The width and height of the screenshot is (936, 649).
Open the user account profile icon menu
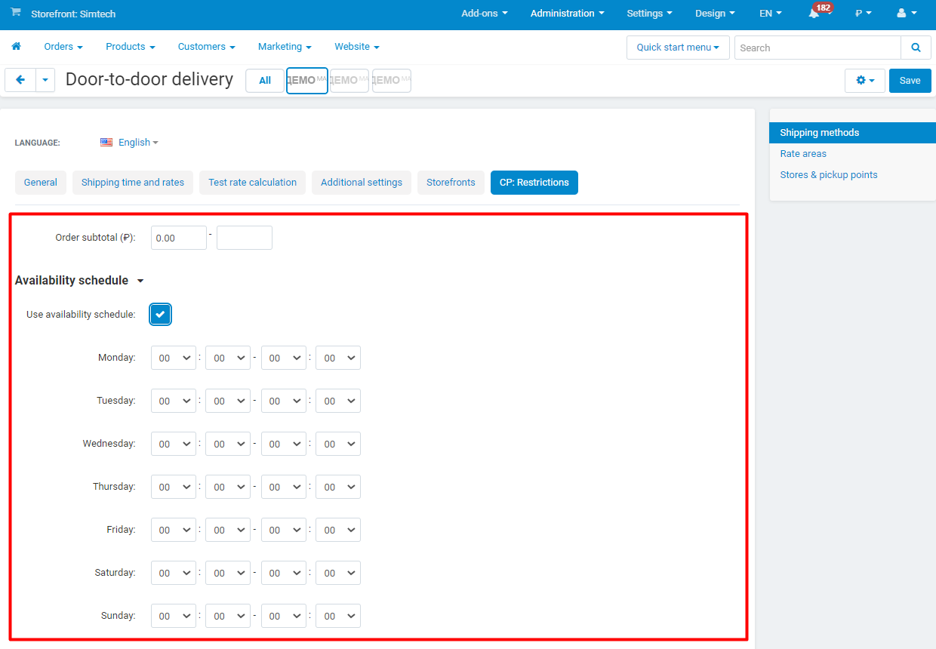click(x=906, y=14)
